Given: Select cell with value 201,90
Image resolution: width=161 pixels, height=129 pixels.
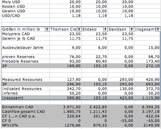Looking at the screenshot, I should pos(95,116).
